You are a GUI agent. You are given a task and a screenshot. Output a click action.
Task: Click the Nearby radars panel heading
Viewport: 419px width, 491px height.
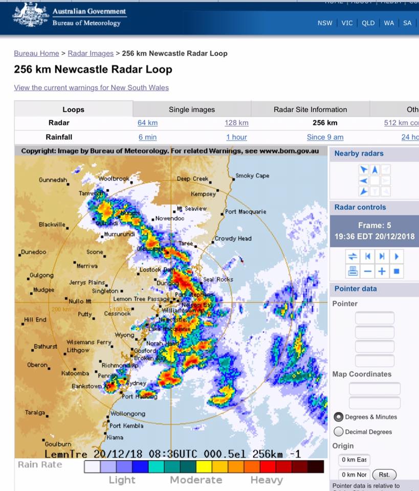[x=359, y=153]
